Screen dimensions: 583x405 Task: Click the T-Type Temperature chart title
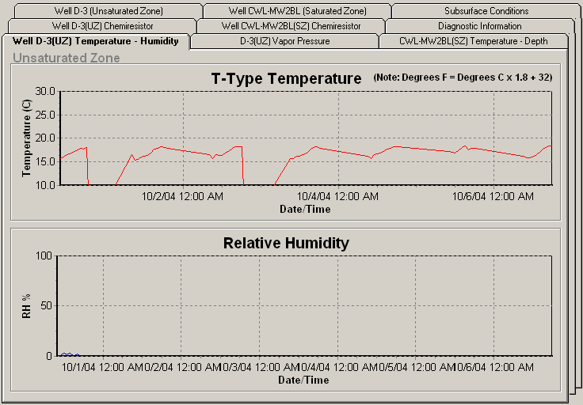pyautogui.click(x=286, y=78)
